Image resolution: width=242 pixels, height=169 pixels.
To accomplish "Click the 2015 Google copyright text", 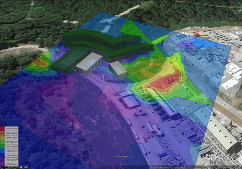I will pos(121,157).
